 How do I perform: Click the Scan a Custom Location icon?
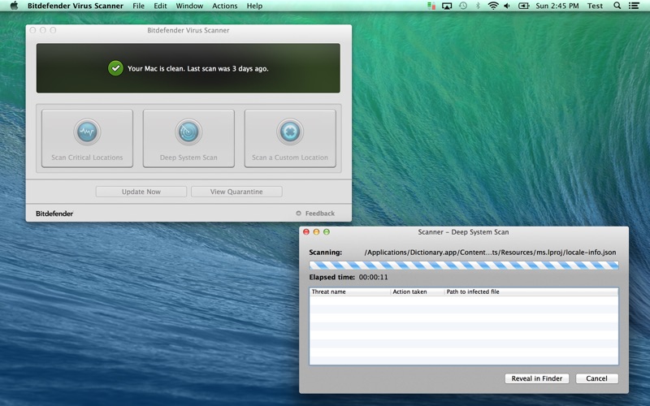coord(290,132)
